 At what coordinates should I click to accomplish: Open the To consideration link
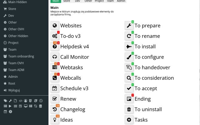pos(154,78)
